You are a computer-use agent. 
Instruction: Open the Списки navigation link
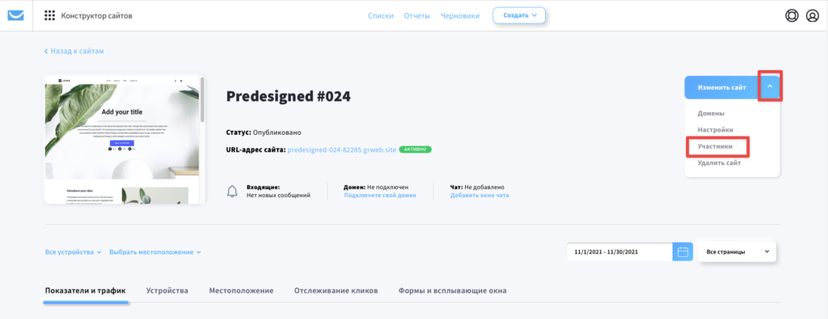[381, 16]
